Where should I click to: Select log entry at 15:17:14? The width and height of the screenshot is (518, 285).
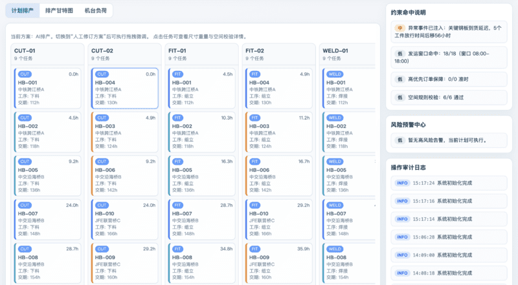tap(449, 219)
